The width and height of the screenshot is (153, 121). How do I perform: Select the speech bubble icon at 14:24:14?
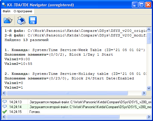coord(5,107)
